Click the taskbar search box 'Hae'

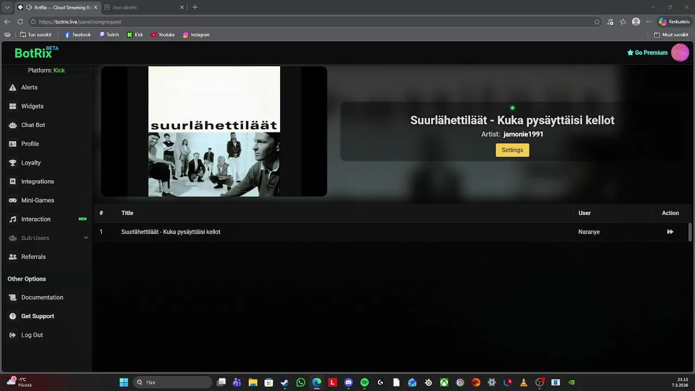tap(173, 382)
